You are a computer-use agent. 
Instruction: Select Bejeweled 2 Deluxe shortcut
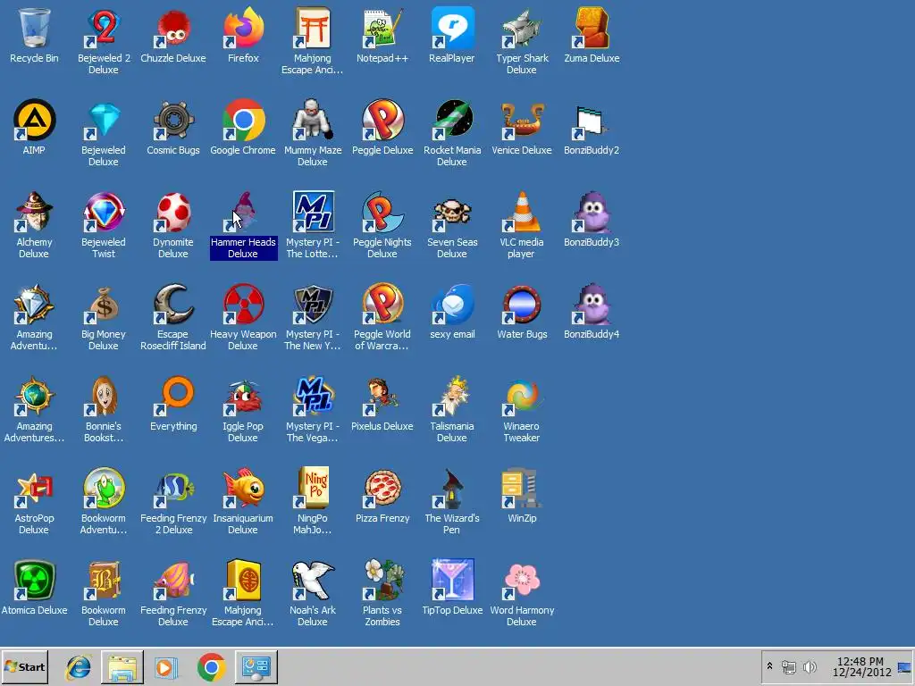104,28
